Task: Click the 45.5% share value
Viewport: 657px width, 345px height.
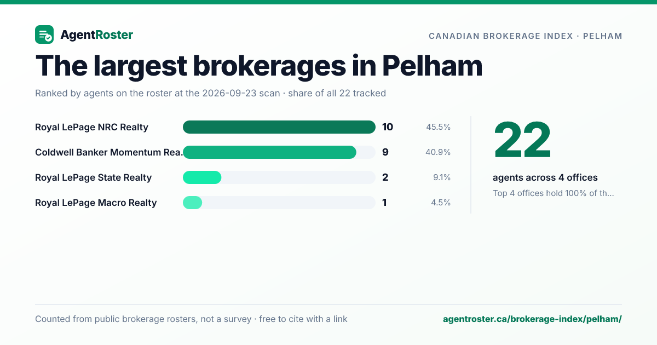Action: (438, 127)
